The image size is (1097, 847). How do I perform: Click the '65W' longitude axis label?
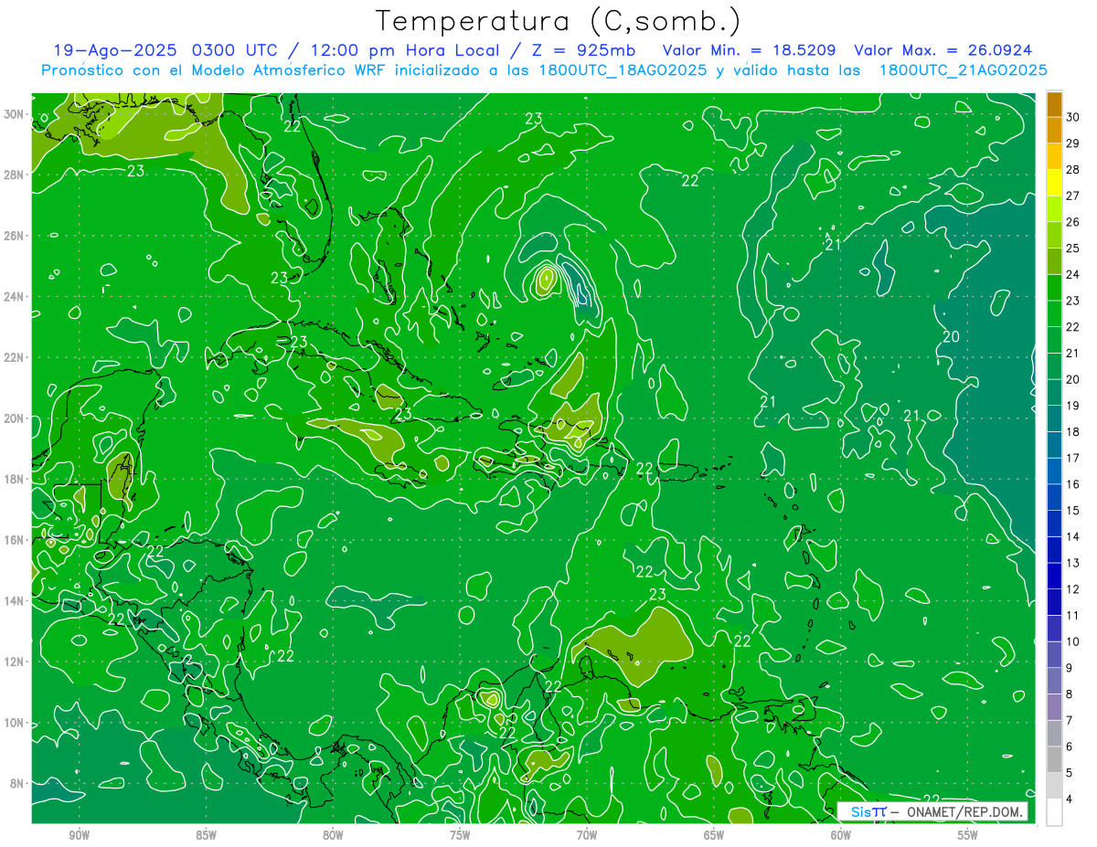(x=714, y=835)
